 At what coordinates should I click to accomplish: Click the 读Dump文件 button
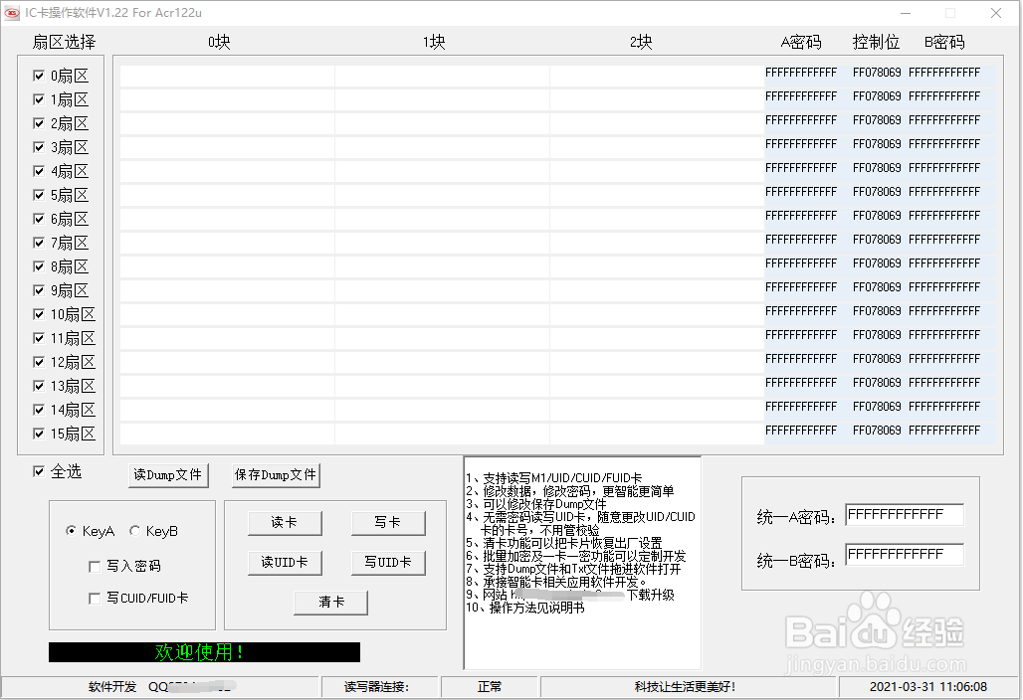[x=168, y=474]
